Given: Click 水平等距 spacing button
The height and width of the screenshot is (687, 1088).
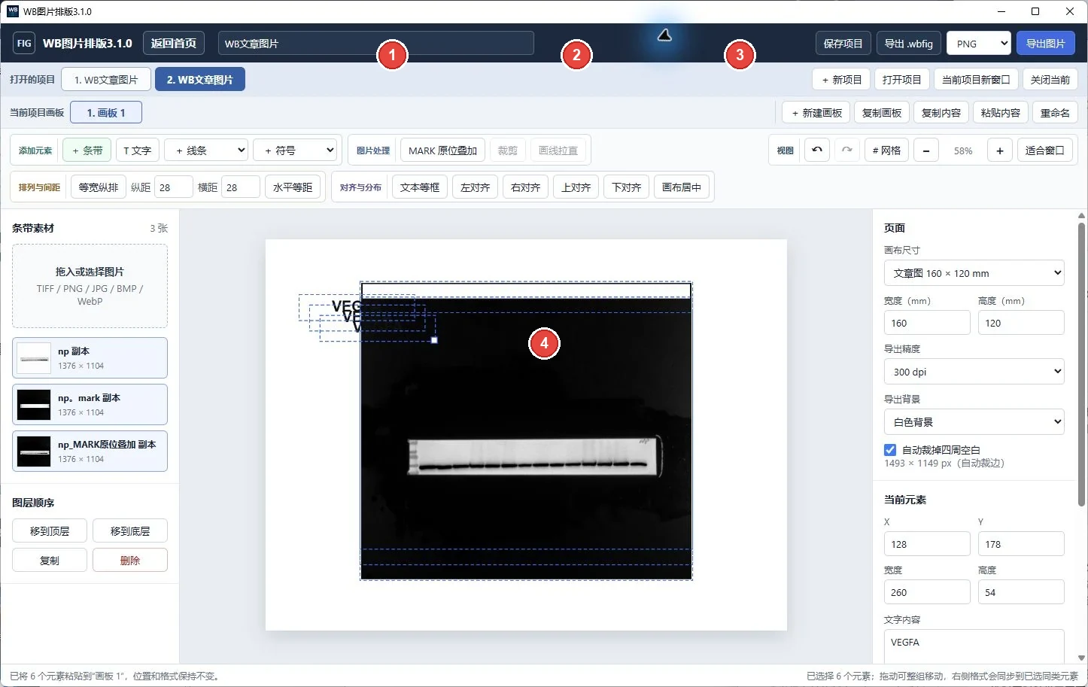Looking at the screenshot, I should (x=293, y=187).
